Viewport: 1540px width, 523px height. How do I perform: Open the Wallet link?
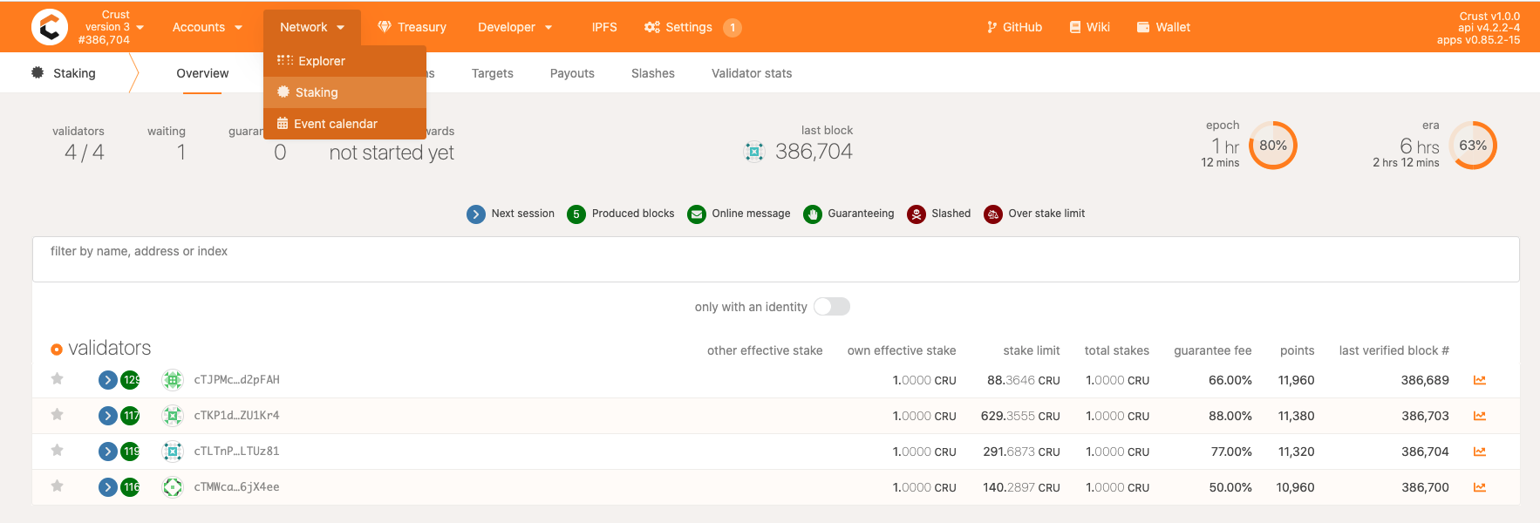1164,27
